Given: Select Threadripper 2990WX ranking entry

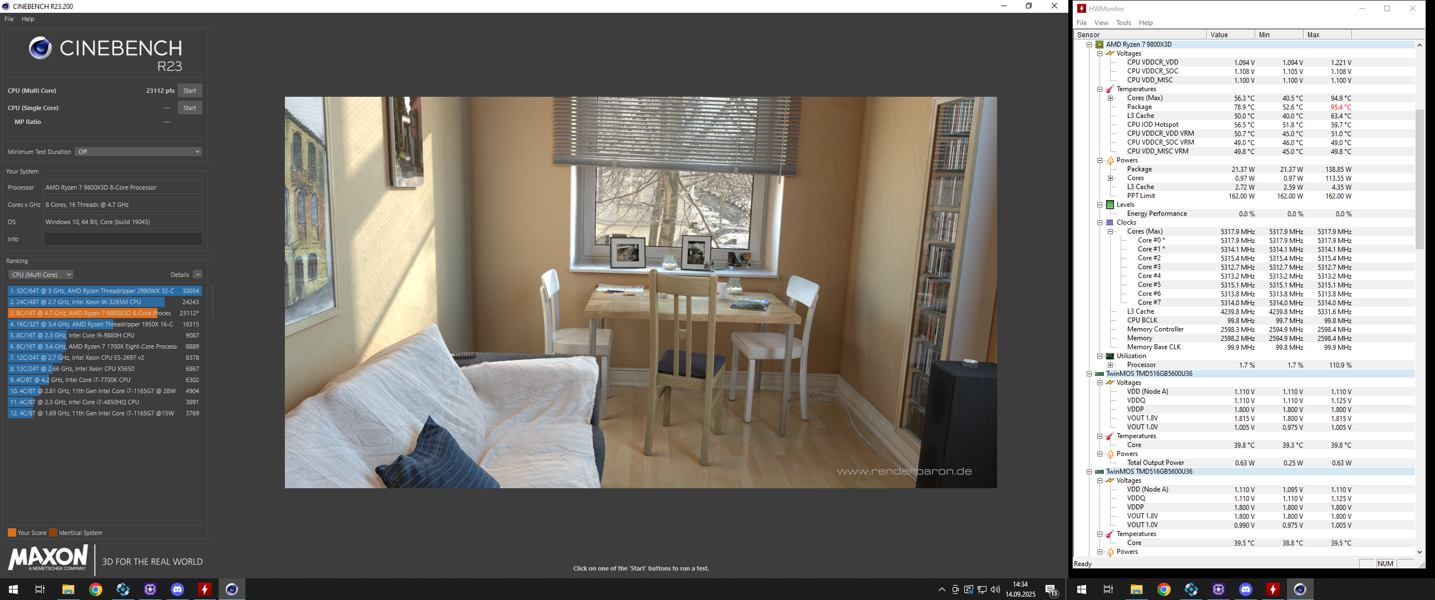Looking at the screenshot, I should [105, 291].
